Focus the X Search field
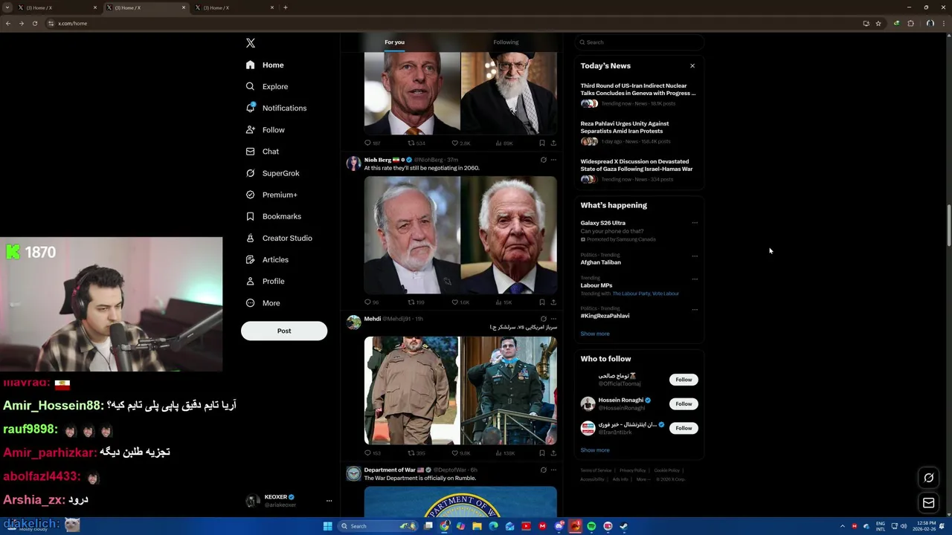Screen dimensions: 952x535 [x=639, y=42]
